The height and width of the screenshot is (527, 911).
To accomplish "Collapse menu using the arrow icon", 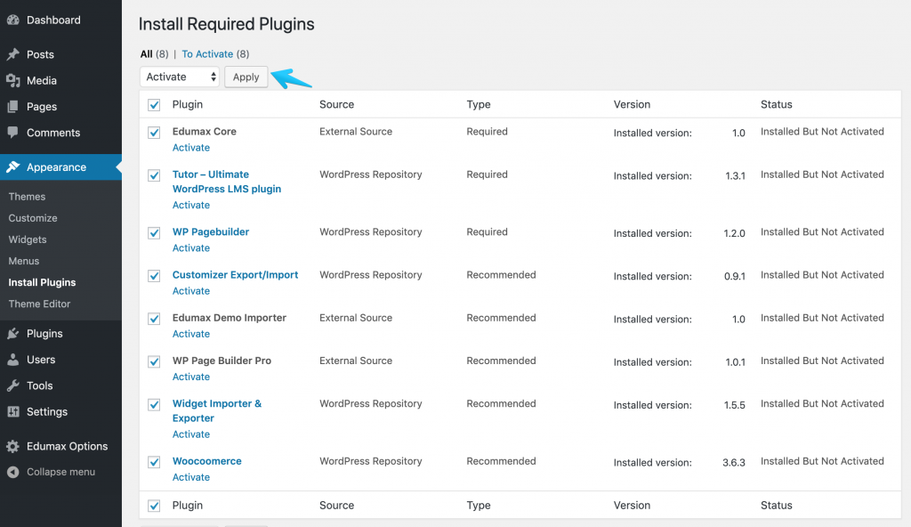I will click(12, 472).
